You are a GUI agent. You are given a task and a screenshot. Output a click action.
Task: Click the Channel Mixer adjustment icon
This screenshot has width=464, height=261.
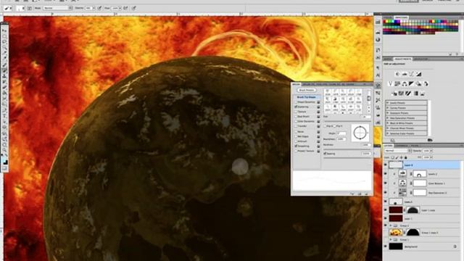[426, 84]
